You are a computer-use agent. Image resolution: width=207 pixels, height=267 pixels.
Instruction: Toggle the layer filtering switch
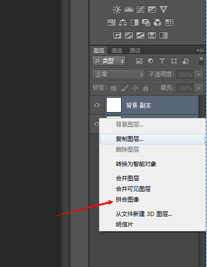202,61
